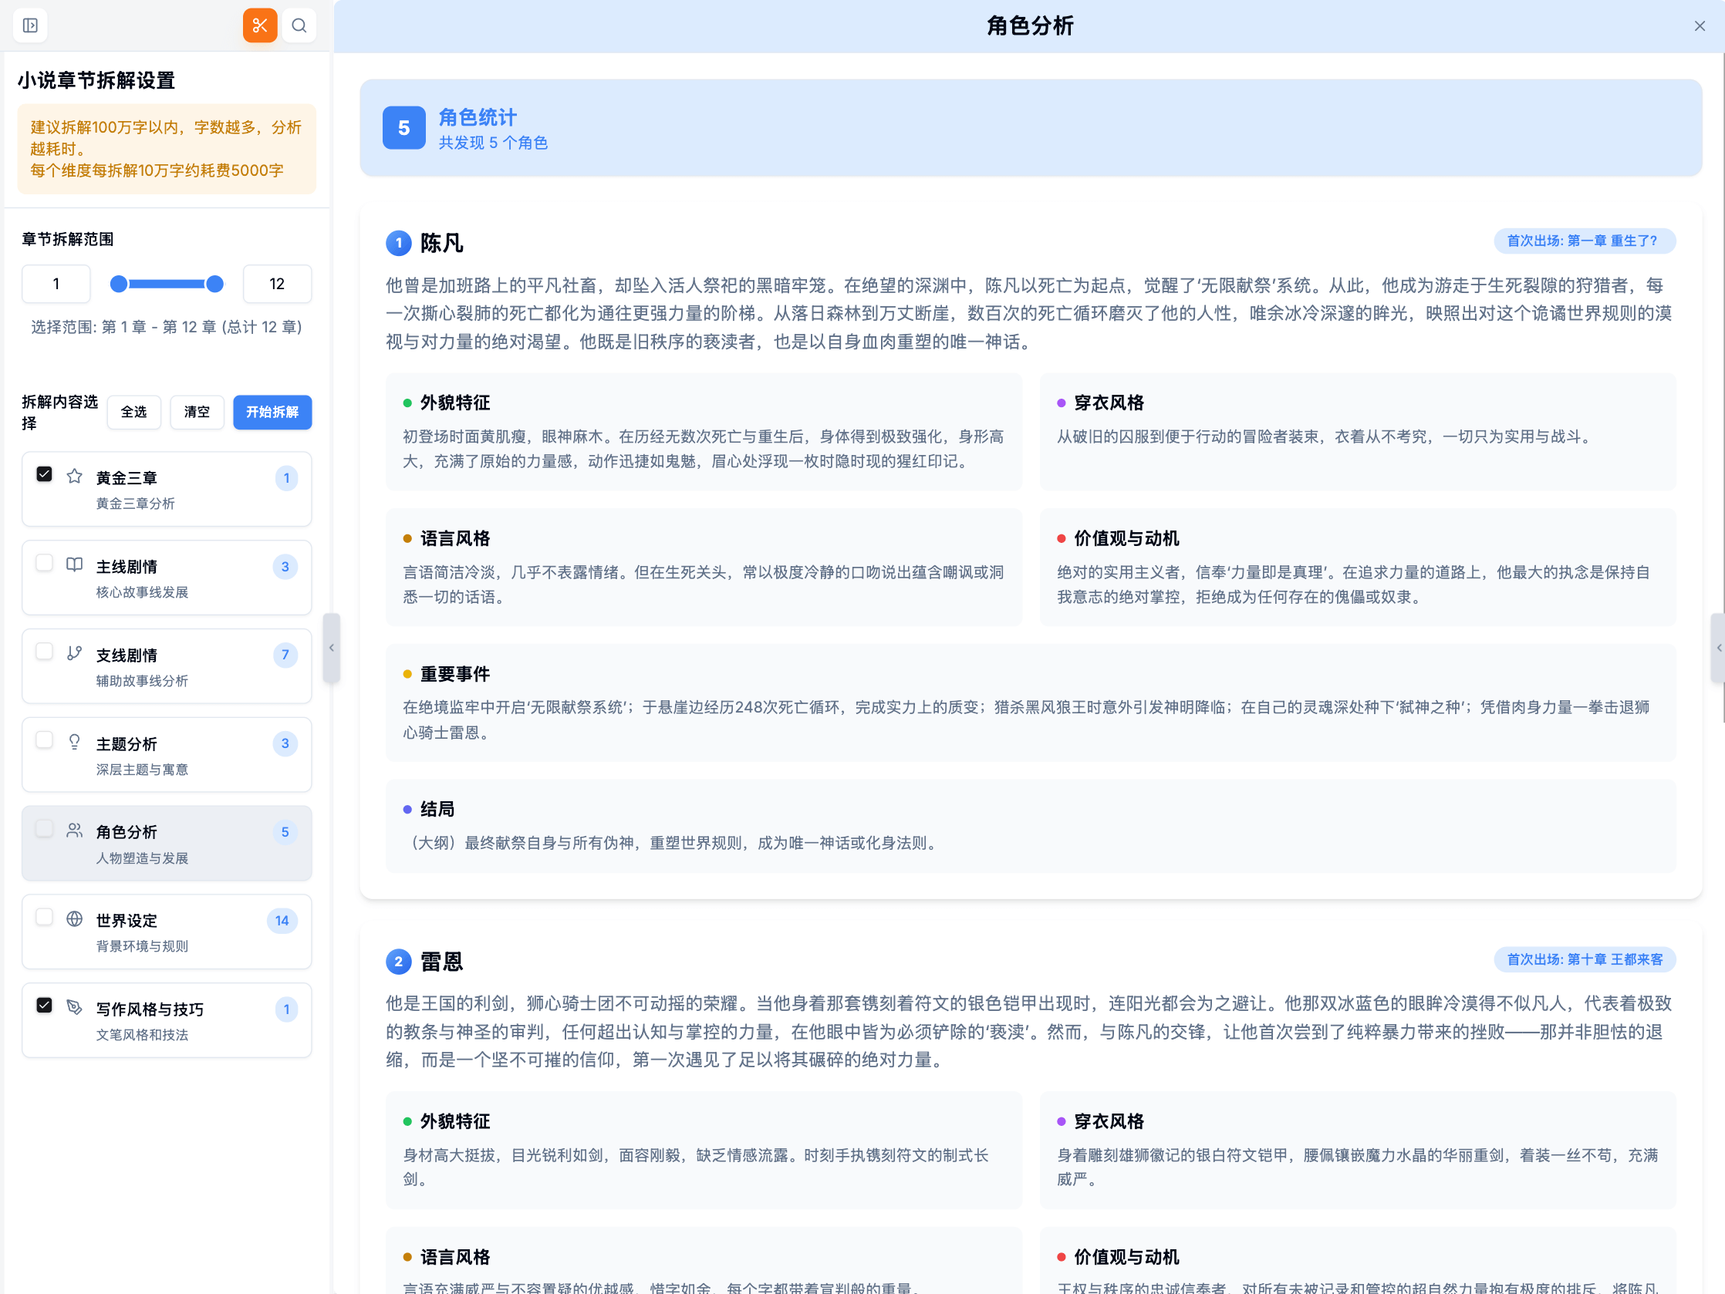Click the star icon beside 黄金三章
Image resolution: width=1725 pixels, height=1294 pixels.
click(x=74, y=477)
